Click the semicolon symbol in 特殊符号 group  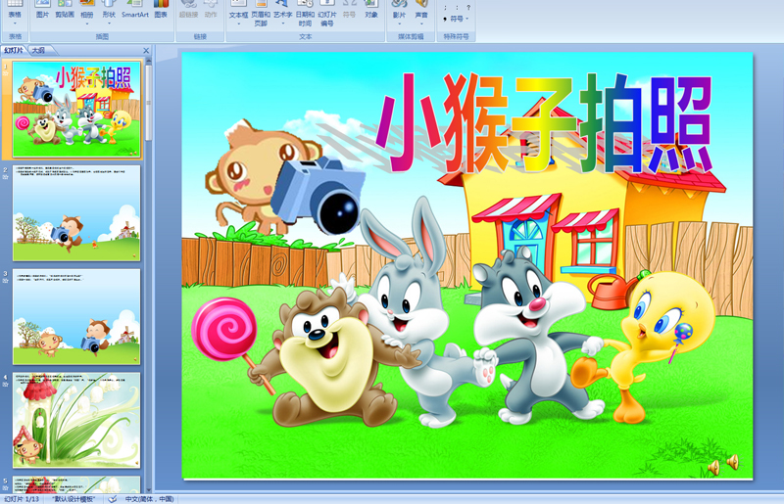pos(445,8)
